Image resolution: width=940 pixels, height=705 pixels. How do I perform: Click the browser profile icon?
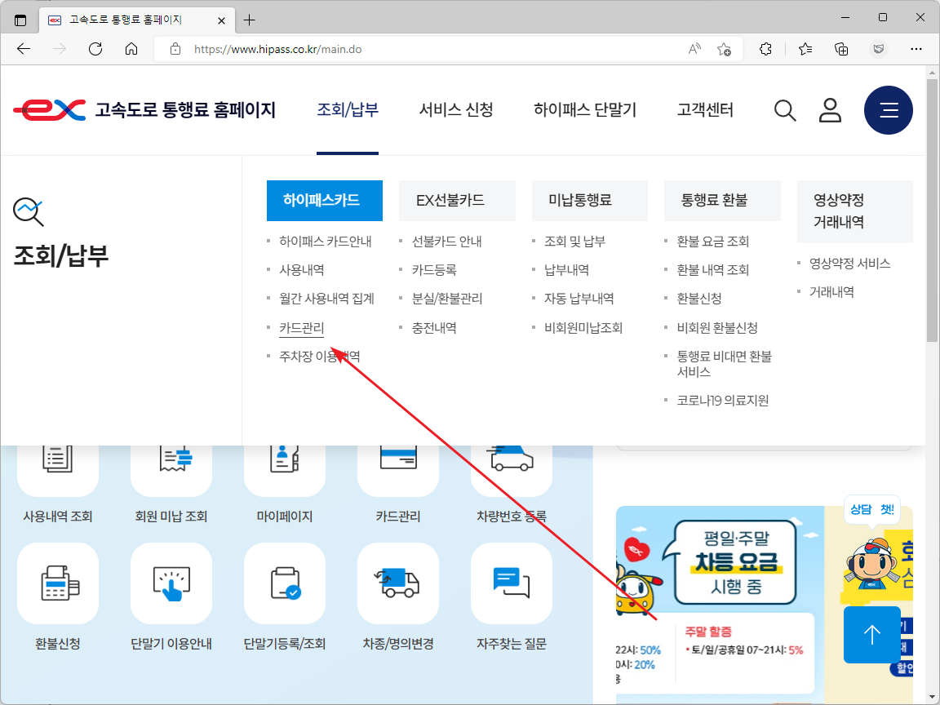(879, 49)
